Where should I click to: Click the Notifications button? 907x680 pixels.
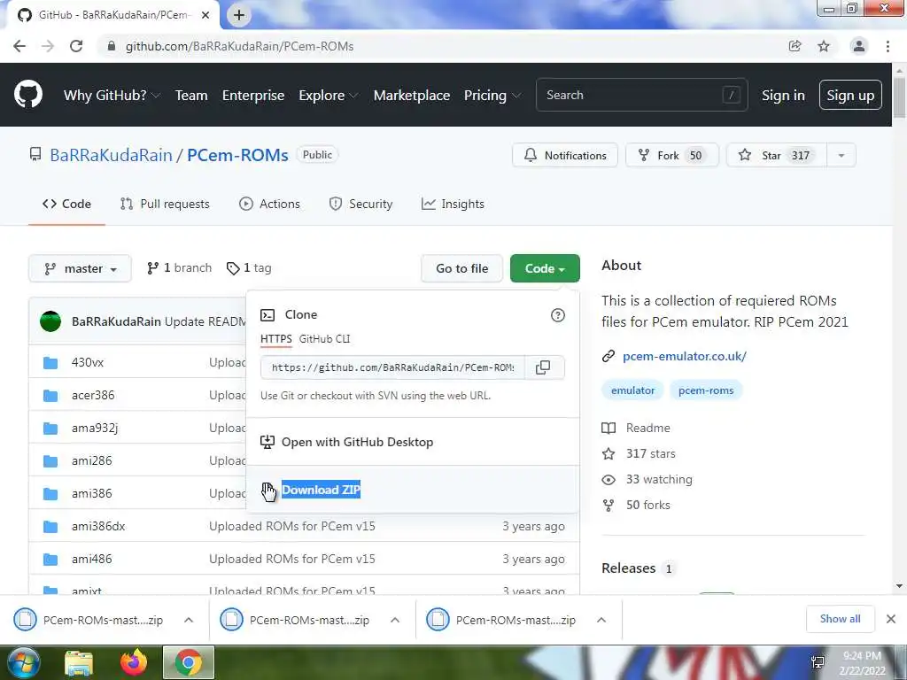(x=565, y=156)
